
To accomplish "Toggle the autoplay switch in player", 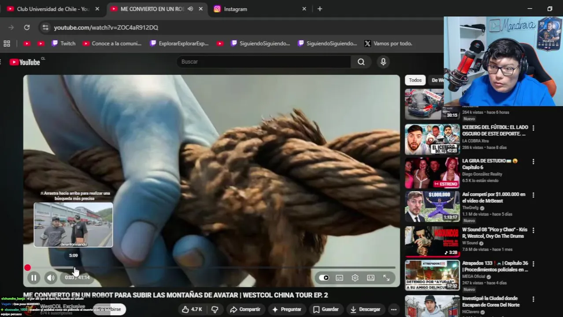I will click(x=324, y=278).
